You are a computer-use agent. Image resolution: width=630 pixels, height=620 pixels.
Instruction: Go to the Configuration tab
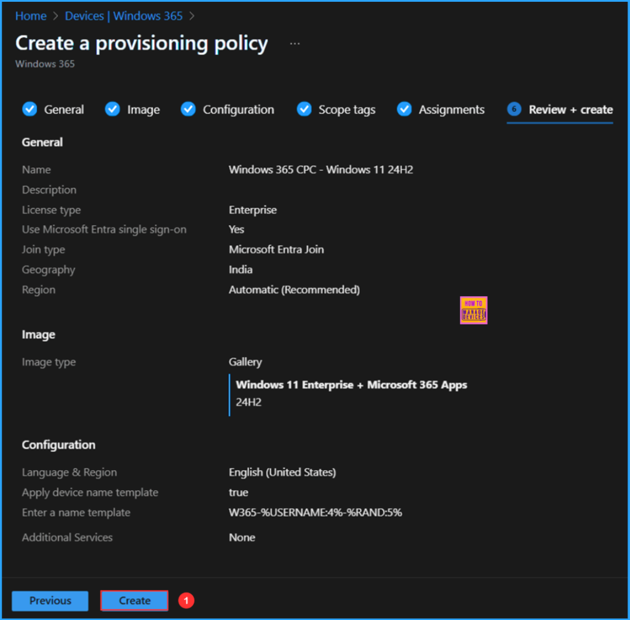(x=238, y=109)
